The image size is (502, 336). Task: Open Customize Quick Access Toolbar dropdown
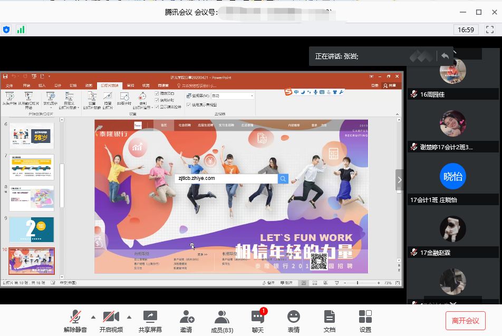50,76
